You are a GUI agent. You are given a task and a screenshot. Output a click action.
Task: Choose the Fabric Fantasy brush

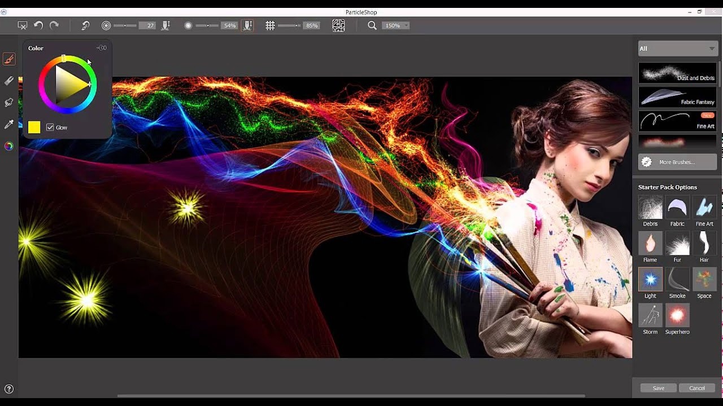677,97
